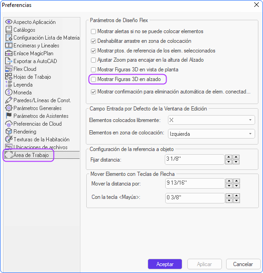Screen dimensions: 263x273
Task: Click the Ubicaciones de archivos icon
Action: [x=9, y=147]
